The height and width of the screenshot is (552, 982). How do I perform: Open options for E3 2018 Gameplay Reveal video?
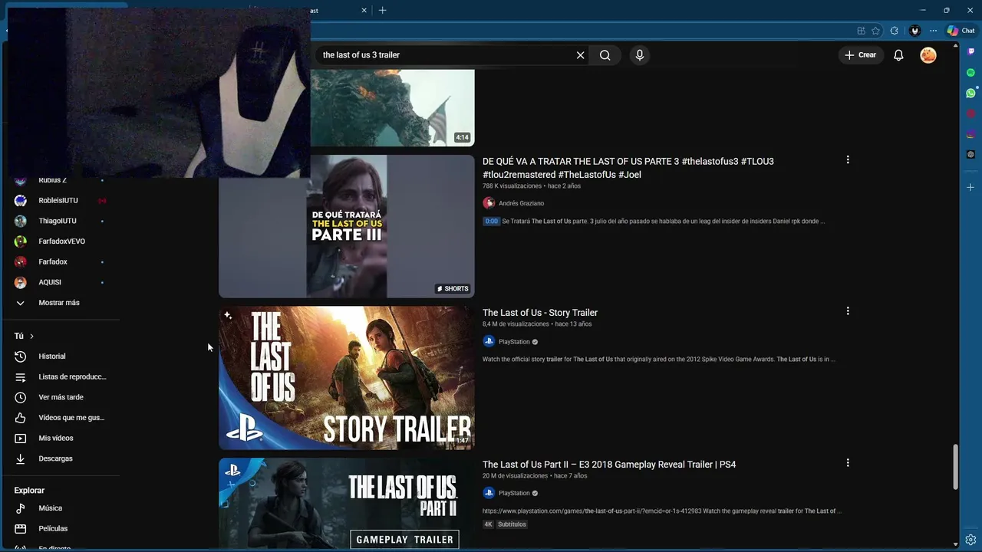848,463
